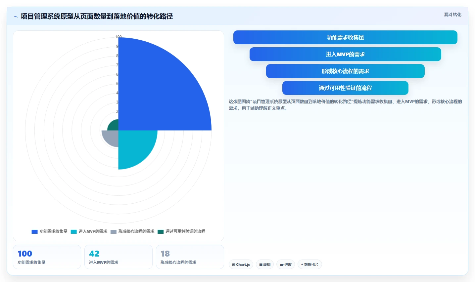
Task: Toggle the 通过可用性验证的流程 green legend swatch
Action: click(161, 231)
